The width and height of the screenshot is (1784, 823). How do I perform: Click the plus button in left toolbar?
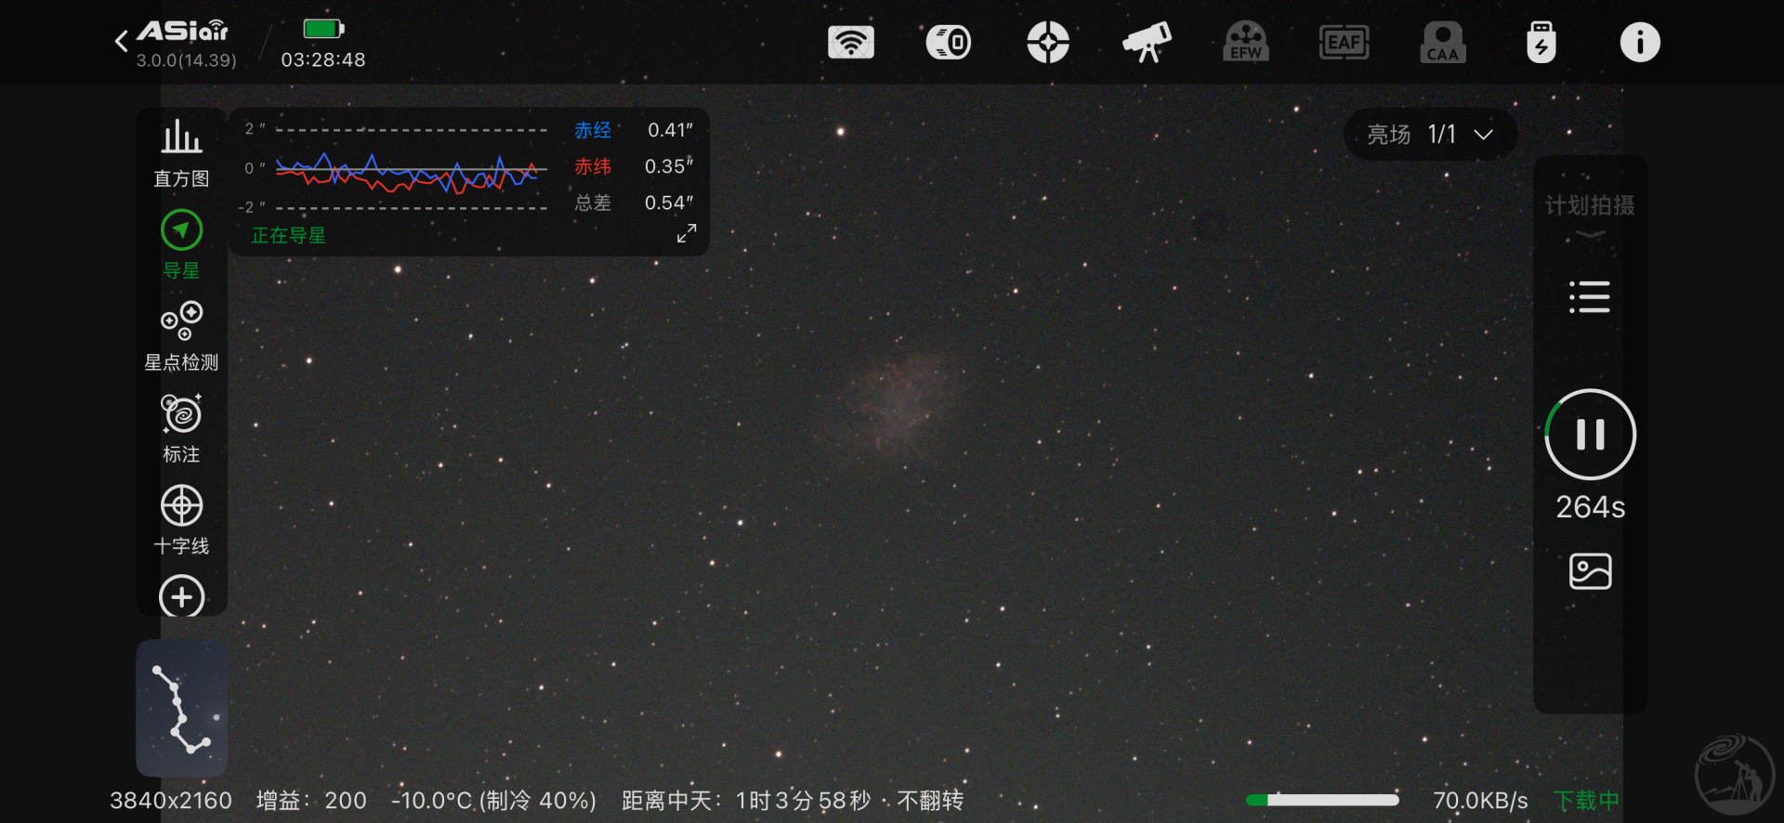182,595
